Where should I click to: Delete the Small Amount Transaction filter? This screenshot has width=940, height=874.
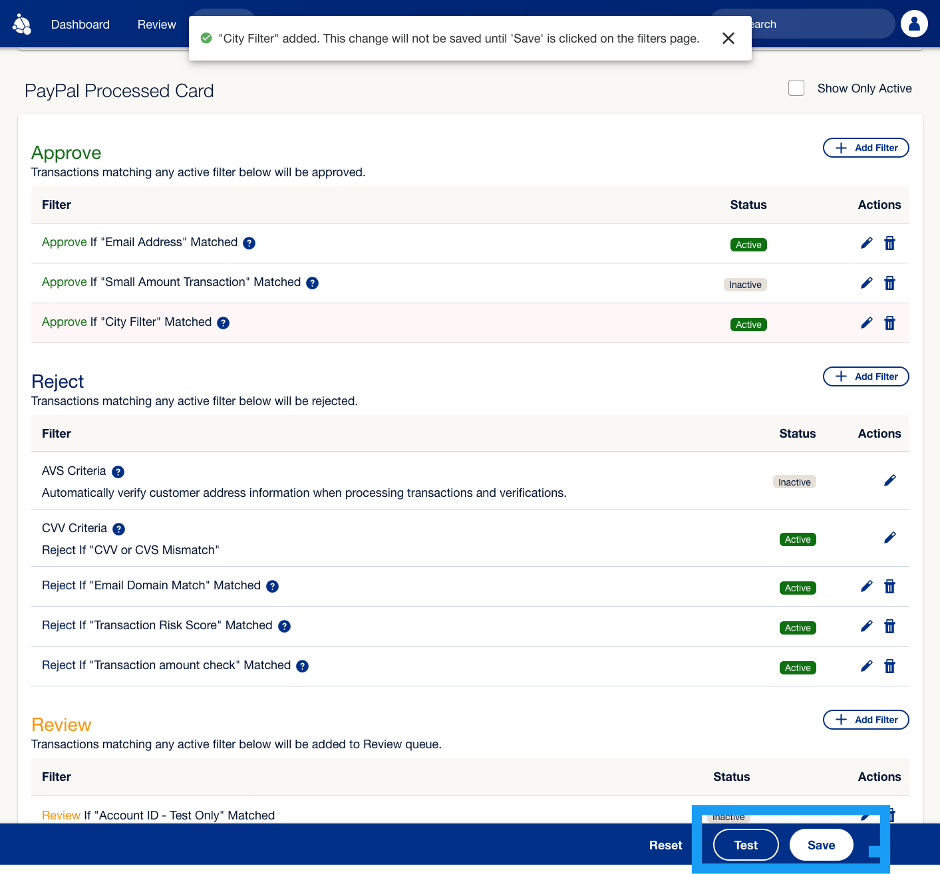click(x=889, y=283)
